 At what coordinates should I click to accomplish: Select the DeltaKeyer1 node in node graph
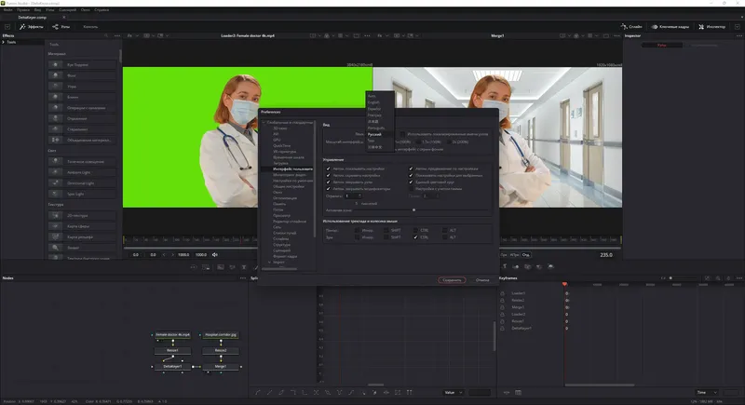click(173, 367)
